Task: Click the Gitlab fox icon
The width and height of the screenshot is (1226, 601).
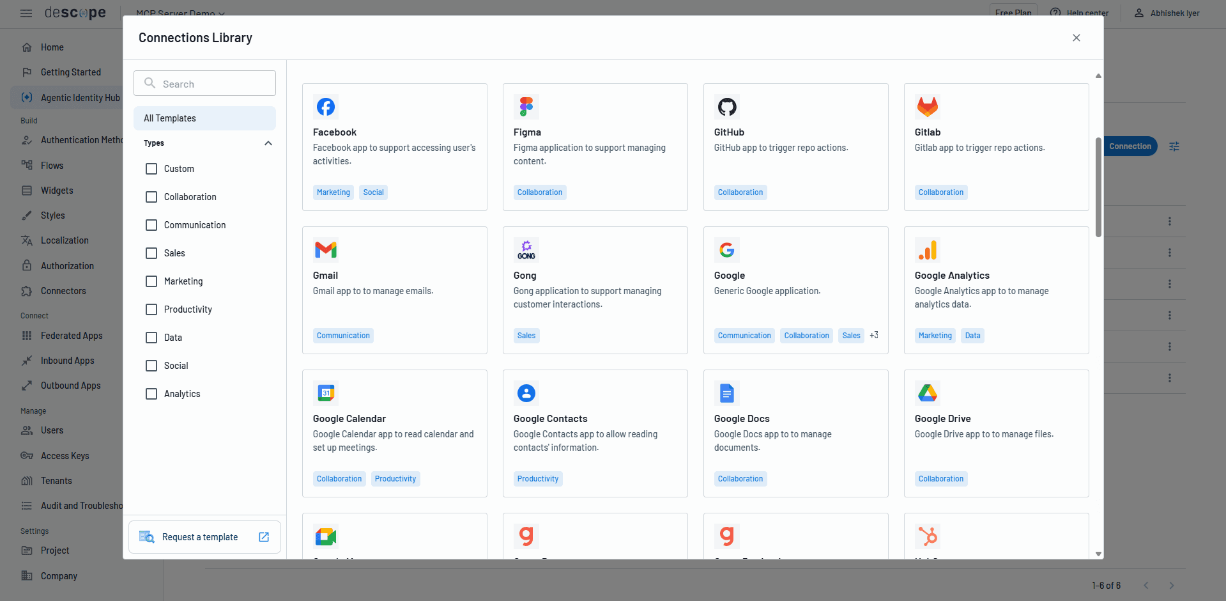Action: tap(927, 107)
